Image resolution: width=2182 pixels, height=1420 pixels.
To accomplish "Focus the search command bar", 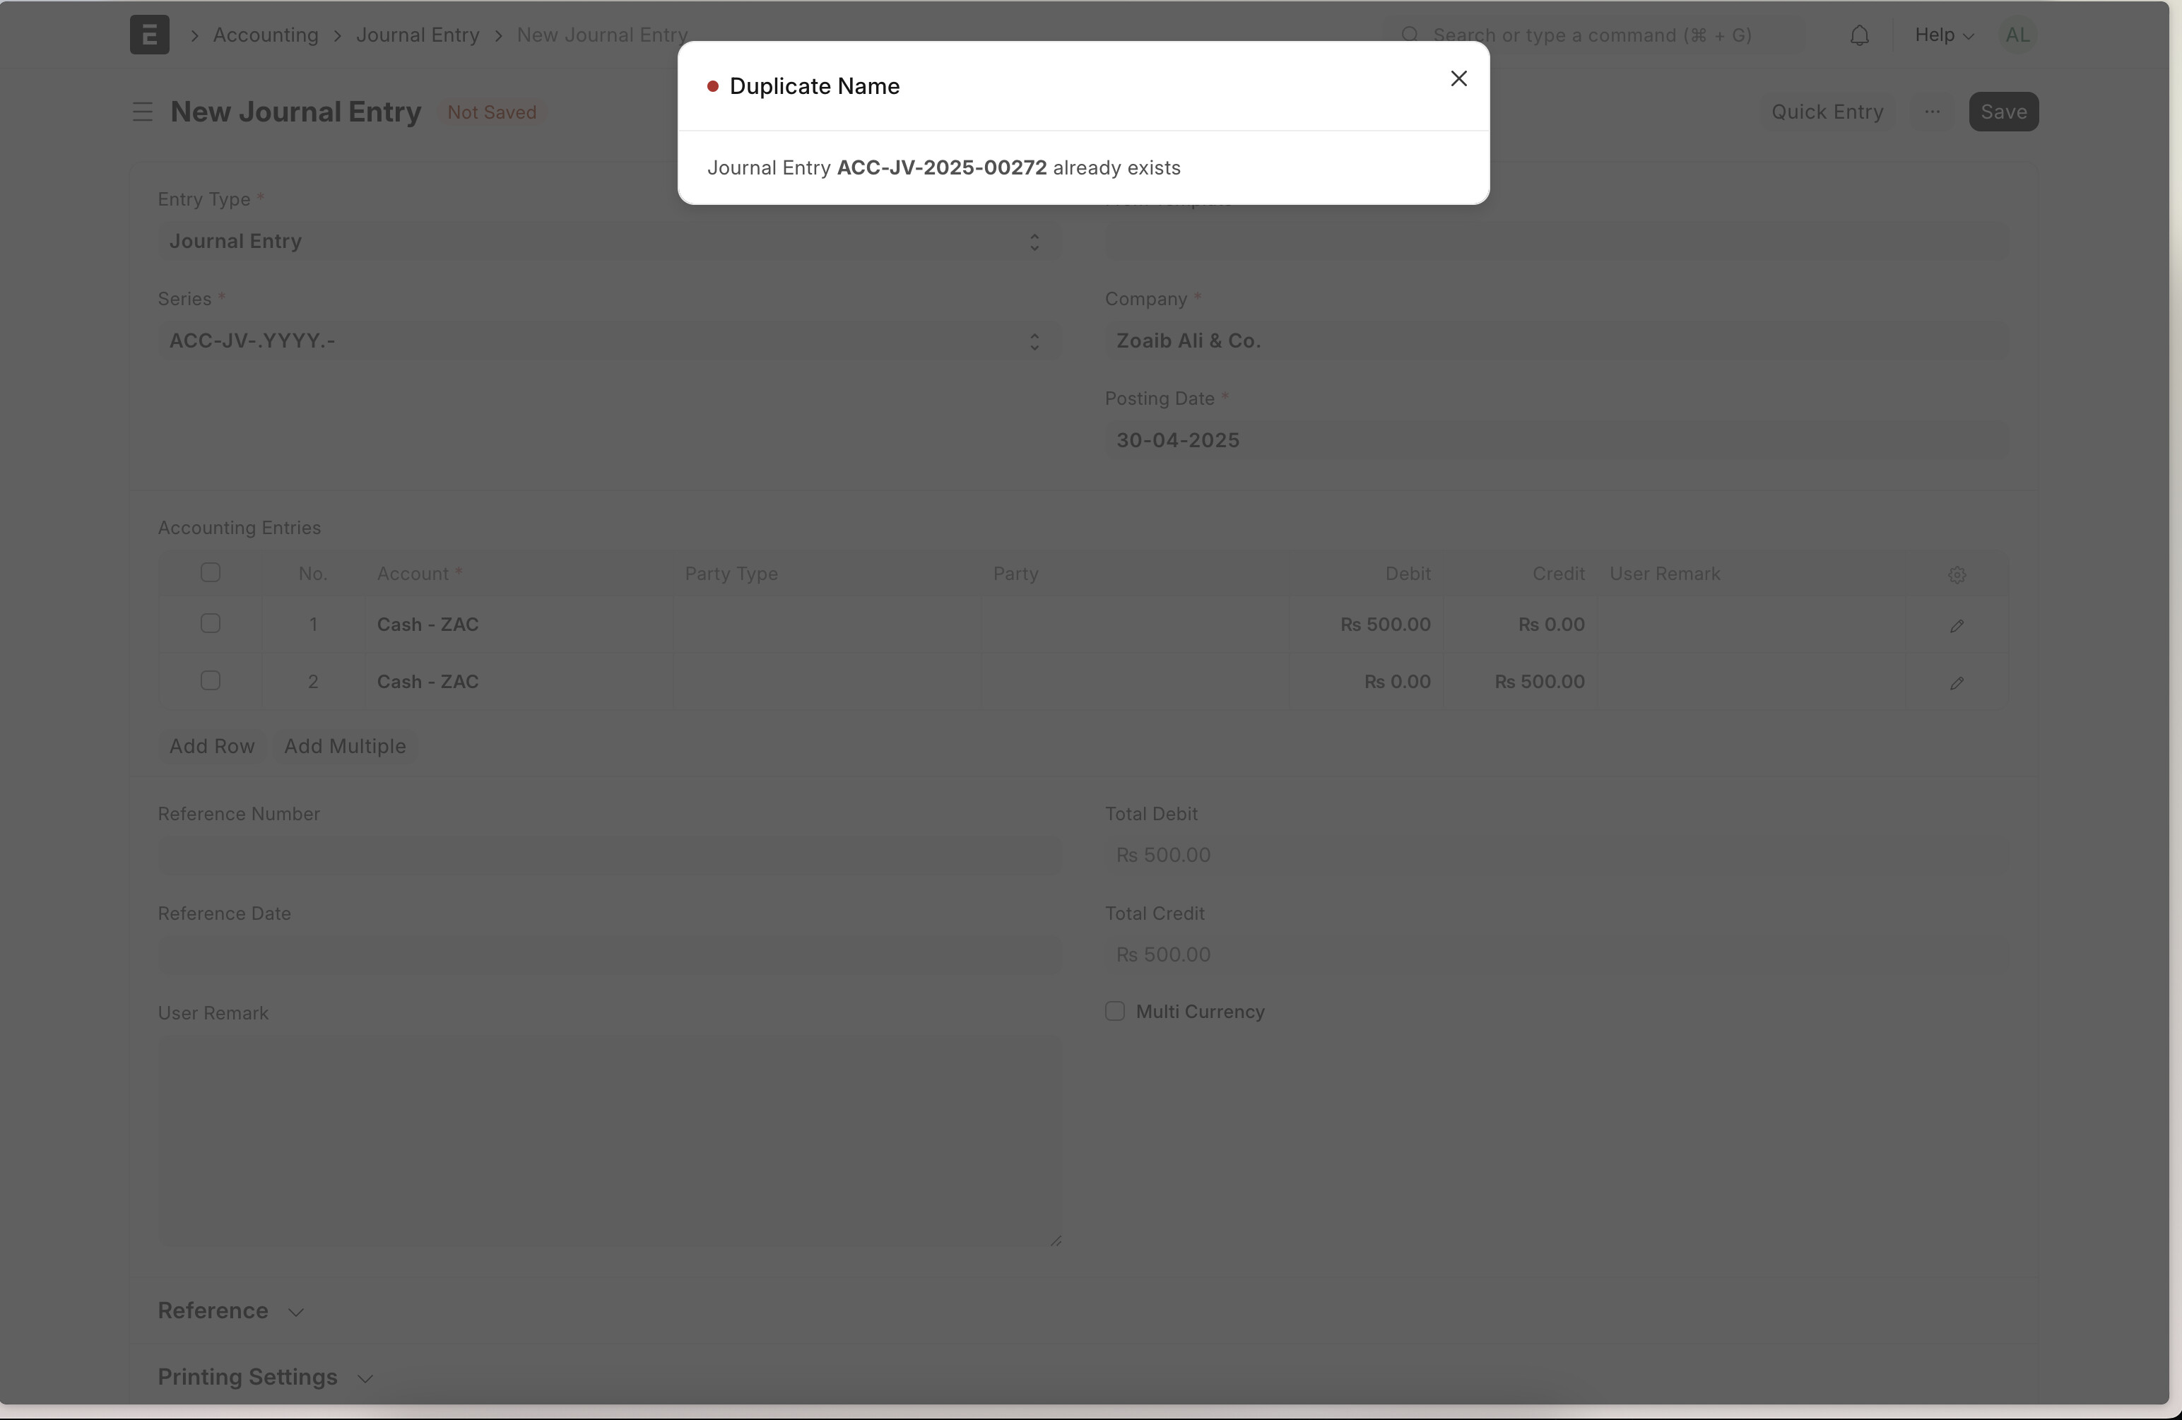I will point(1593,35).
